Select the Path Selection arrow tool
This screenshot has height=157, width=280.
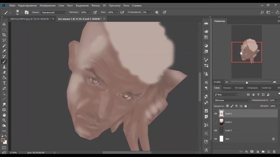point(4,94)
